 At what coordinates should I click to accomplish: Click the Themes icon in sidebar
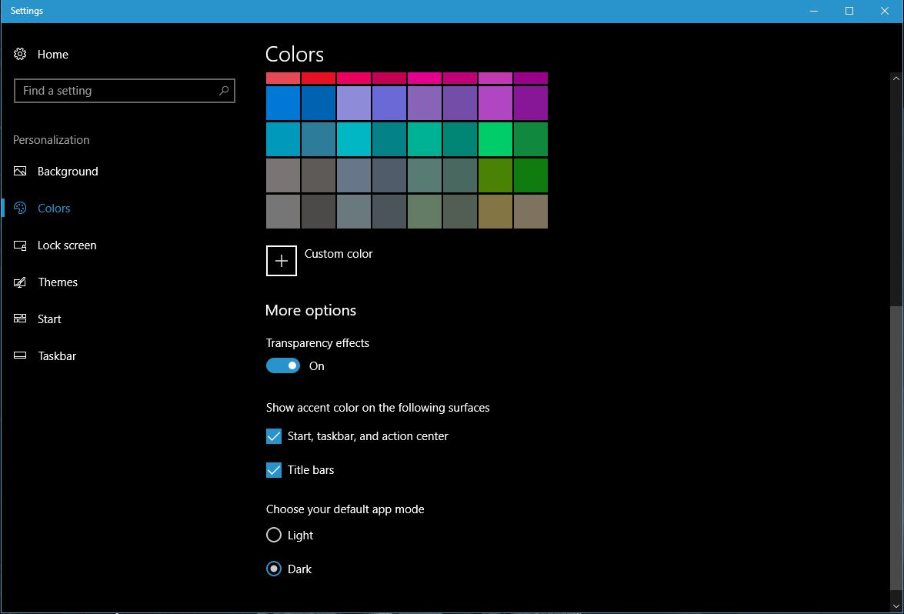[21, 282]
